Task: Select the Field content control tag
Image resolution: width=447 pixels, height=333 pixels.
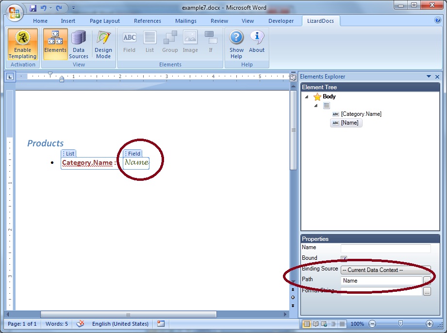Action: (132, 154)
